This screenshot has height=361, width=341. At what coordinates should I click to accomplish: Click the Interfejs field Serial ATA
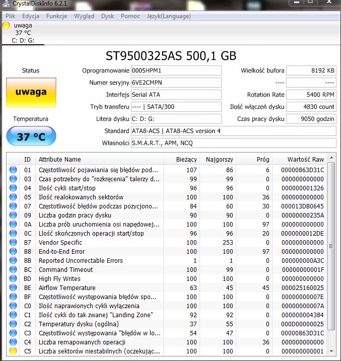(x=176, y=95)
